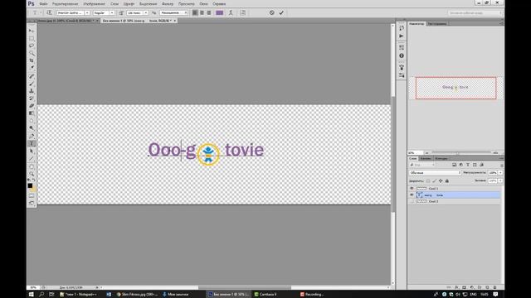Viewport: 531px width, 298px height.
Task: Select the Lasso tool
Action: 32,46
